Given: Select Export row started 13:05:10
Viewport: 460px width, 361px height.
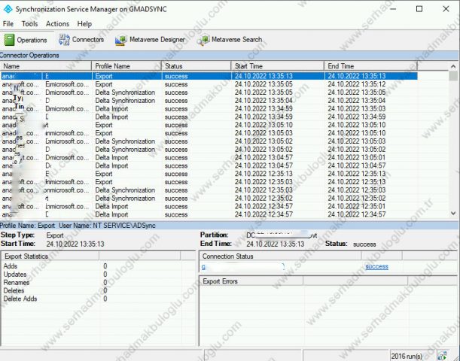Looking at the screenshot, I should (x=209, y=125).
